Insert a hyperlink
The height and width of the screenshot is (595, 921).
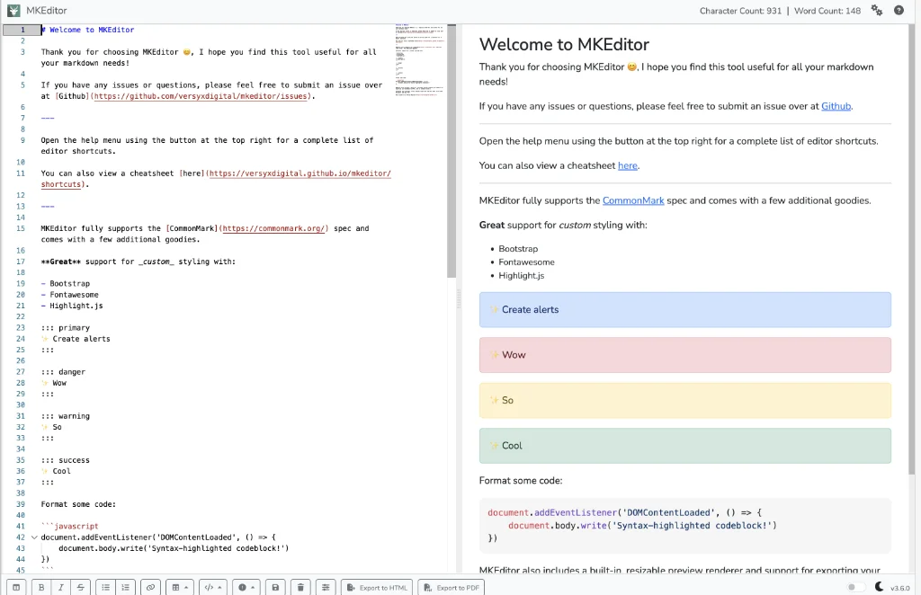click(x=150, y=586)
